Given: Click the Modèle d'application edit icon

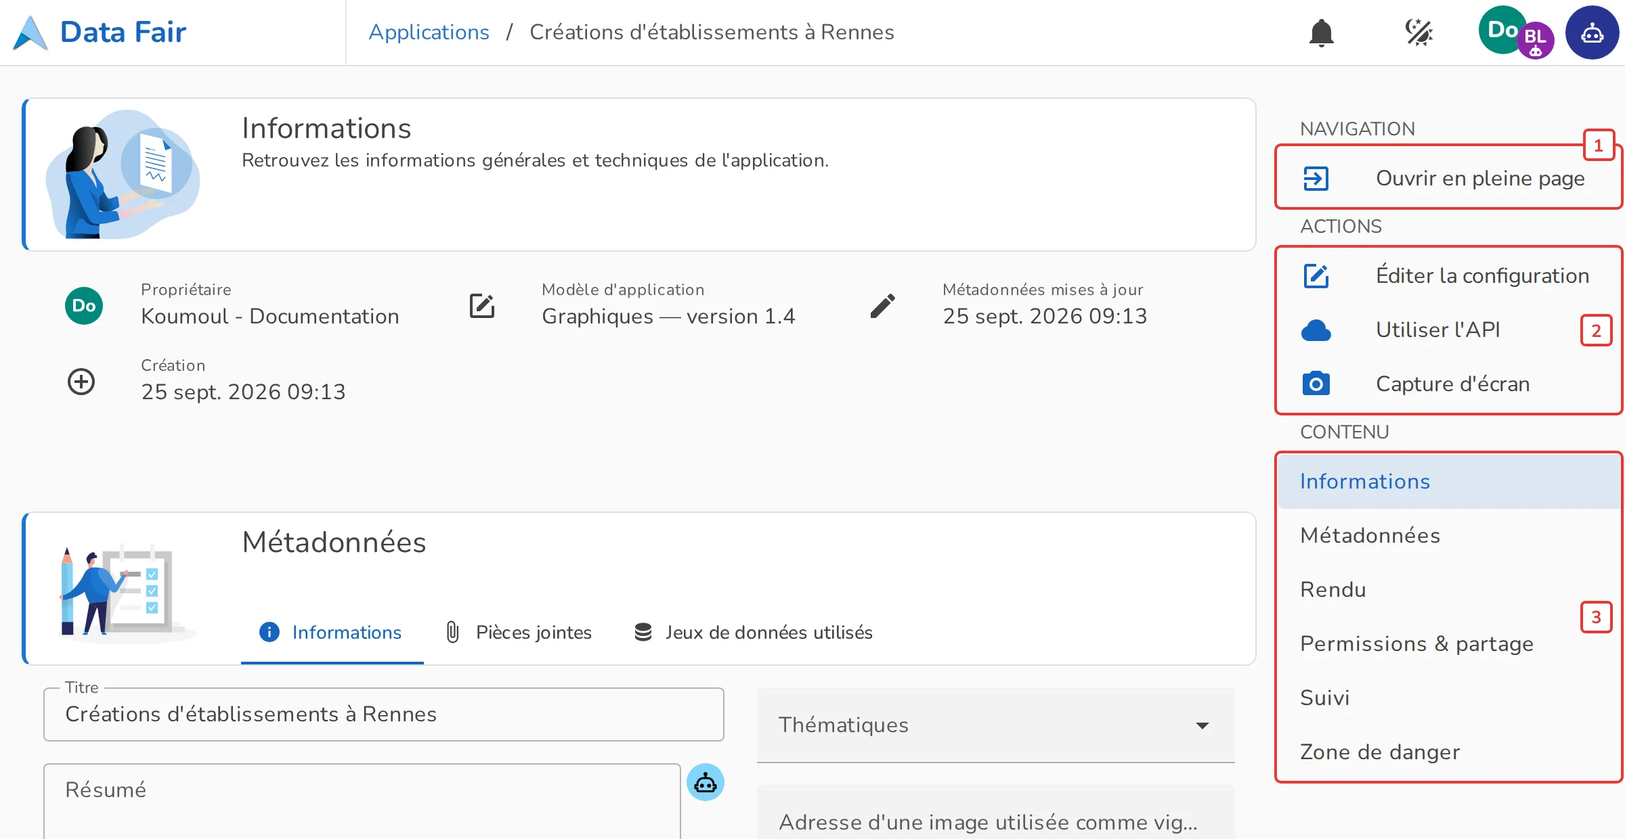Looking at the screenshot, I should [x=482, y=306].
